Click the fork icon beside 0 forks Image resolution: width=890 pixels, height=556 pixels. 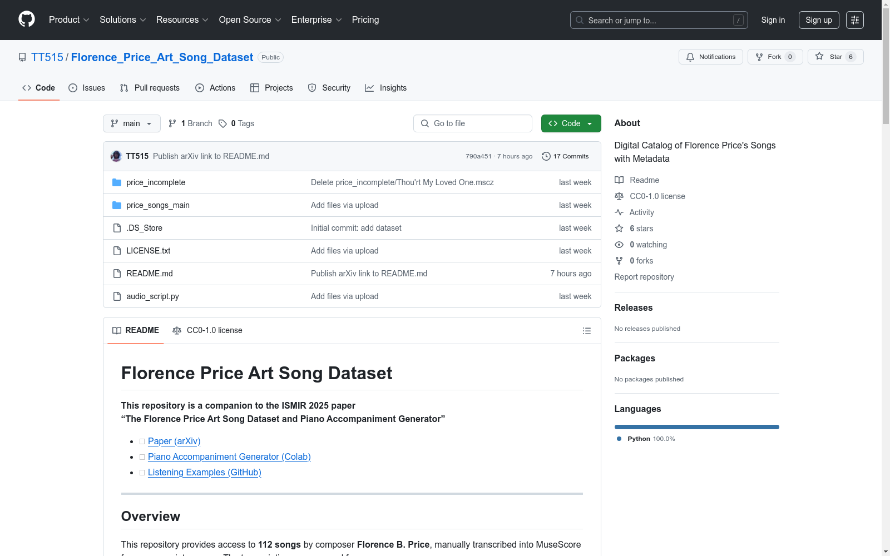[x=619, y=261]
